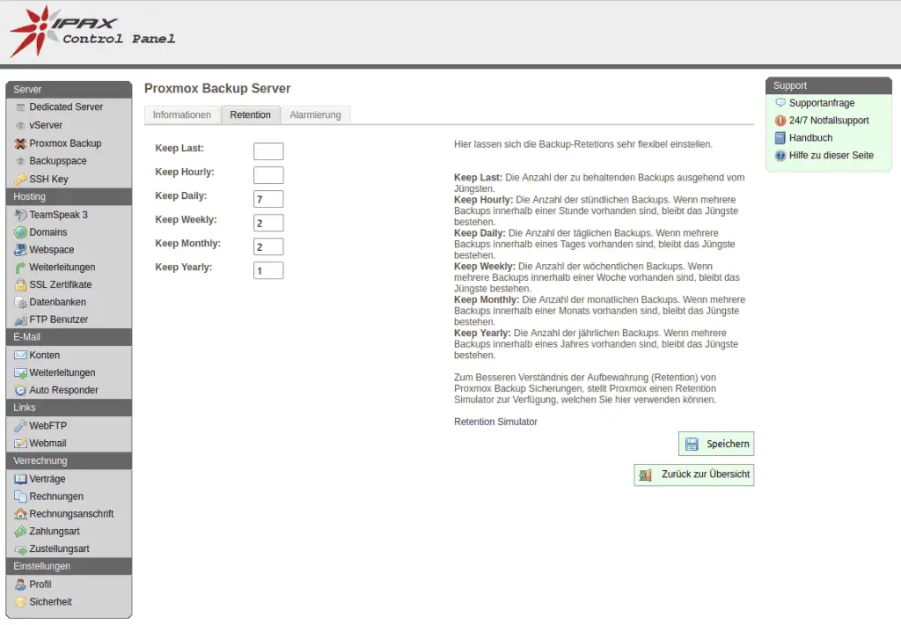Click the Datenbanken icon
This screenshot has width=901, height=625.
tap(21, 303)
